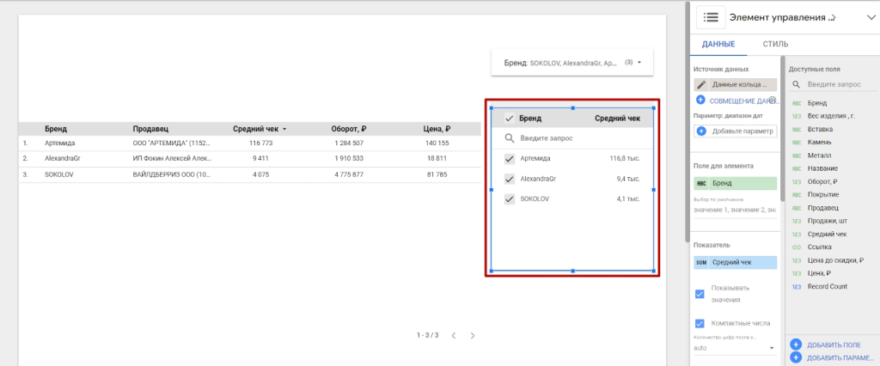
Task: Select the ДАННЫЕ tab
Action: pyautogui.click(x=718, y=44)
